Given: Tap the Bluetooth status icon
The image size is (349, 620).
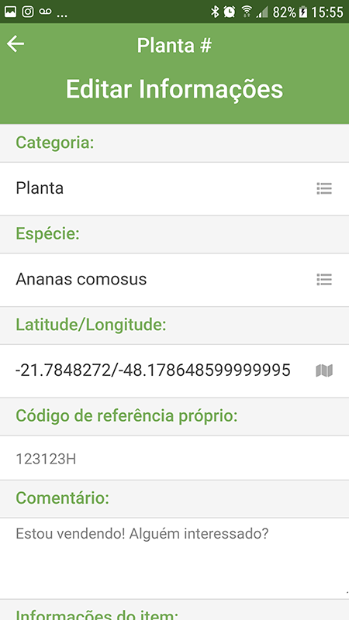Looking at the screenshot, I should [x=215, y=12].
